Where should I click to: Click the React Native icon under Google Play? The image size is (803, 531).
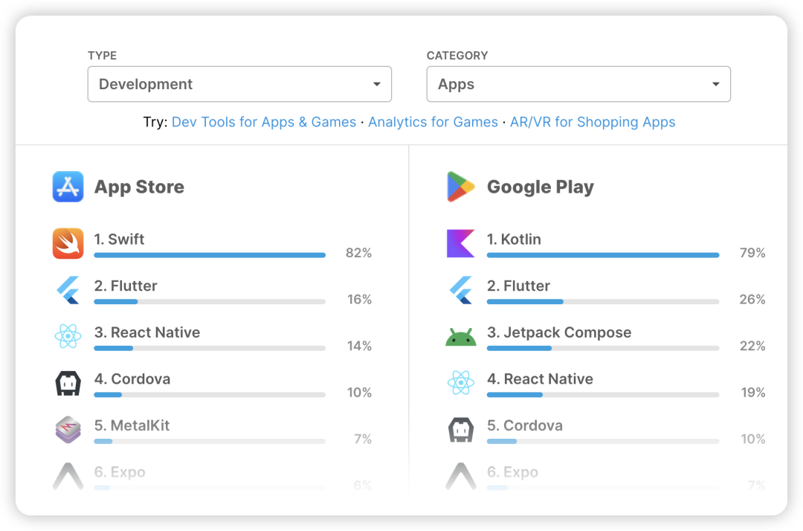460,383
